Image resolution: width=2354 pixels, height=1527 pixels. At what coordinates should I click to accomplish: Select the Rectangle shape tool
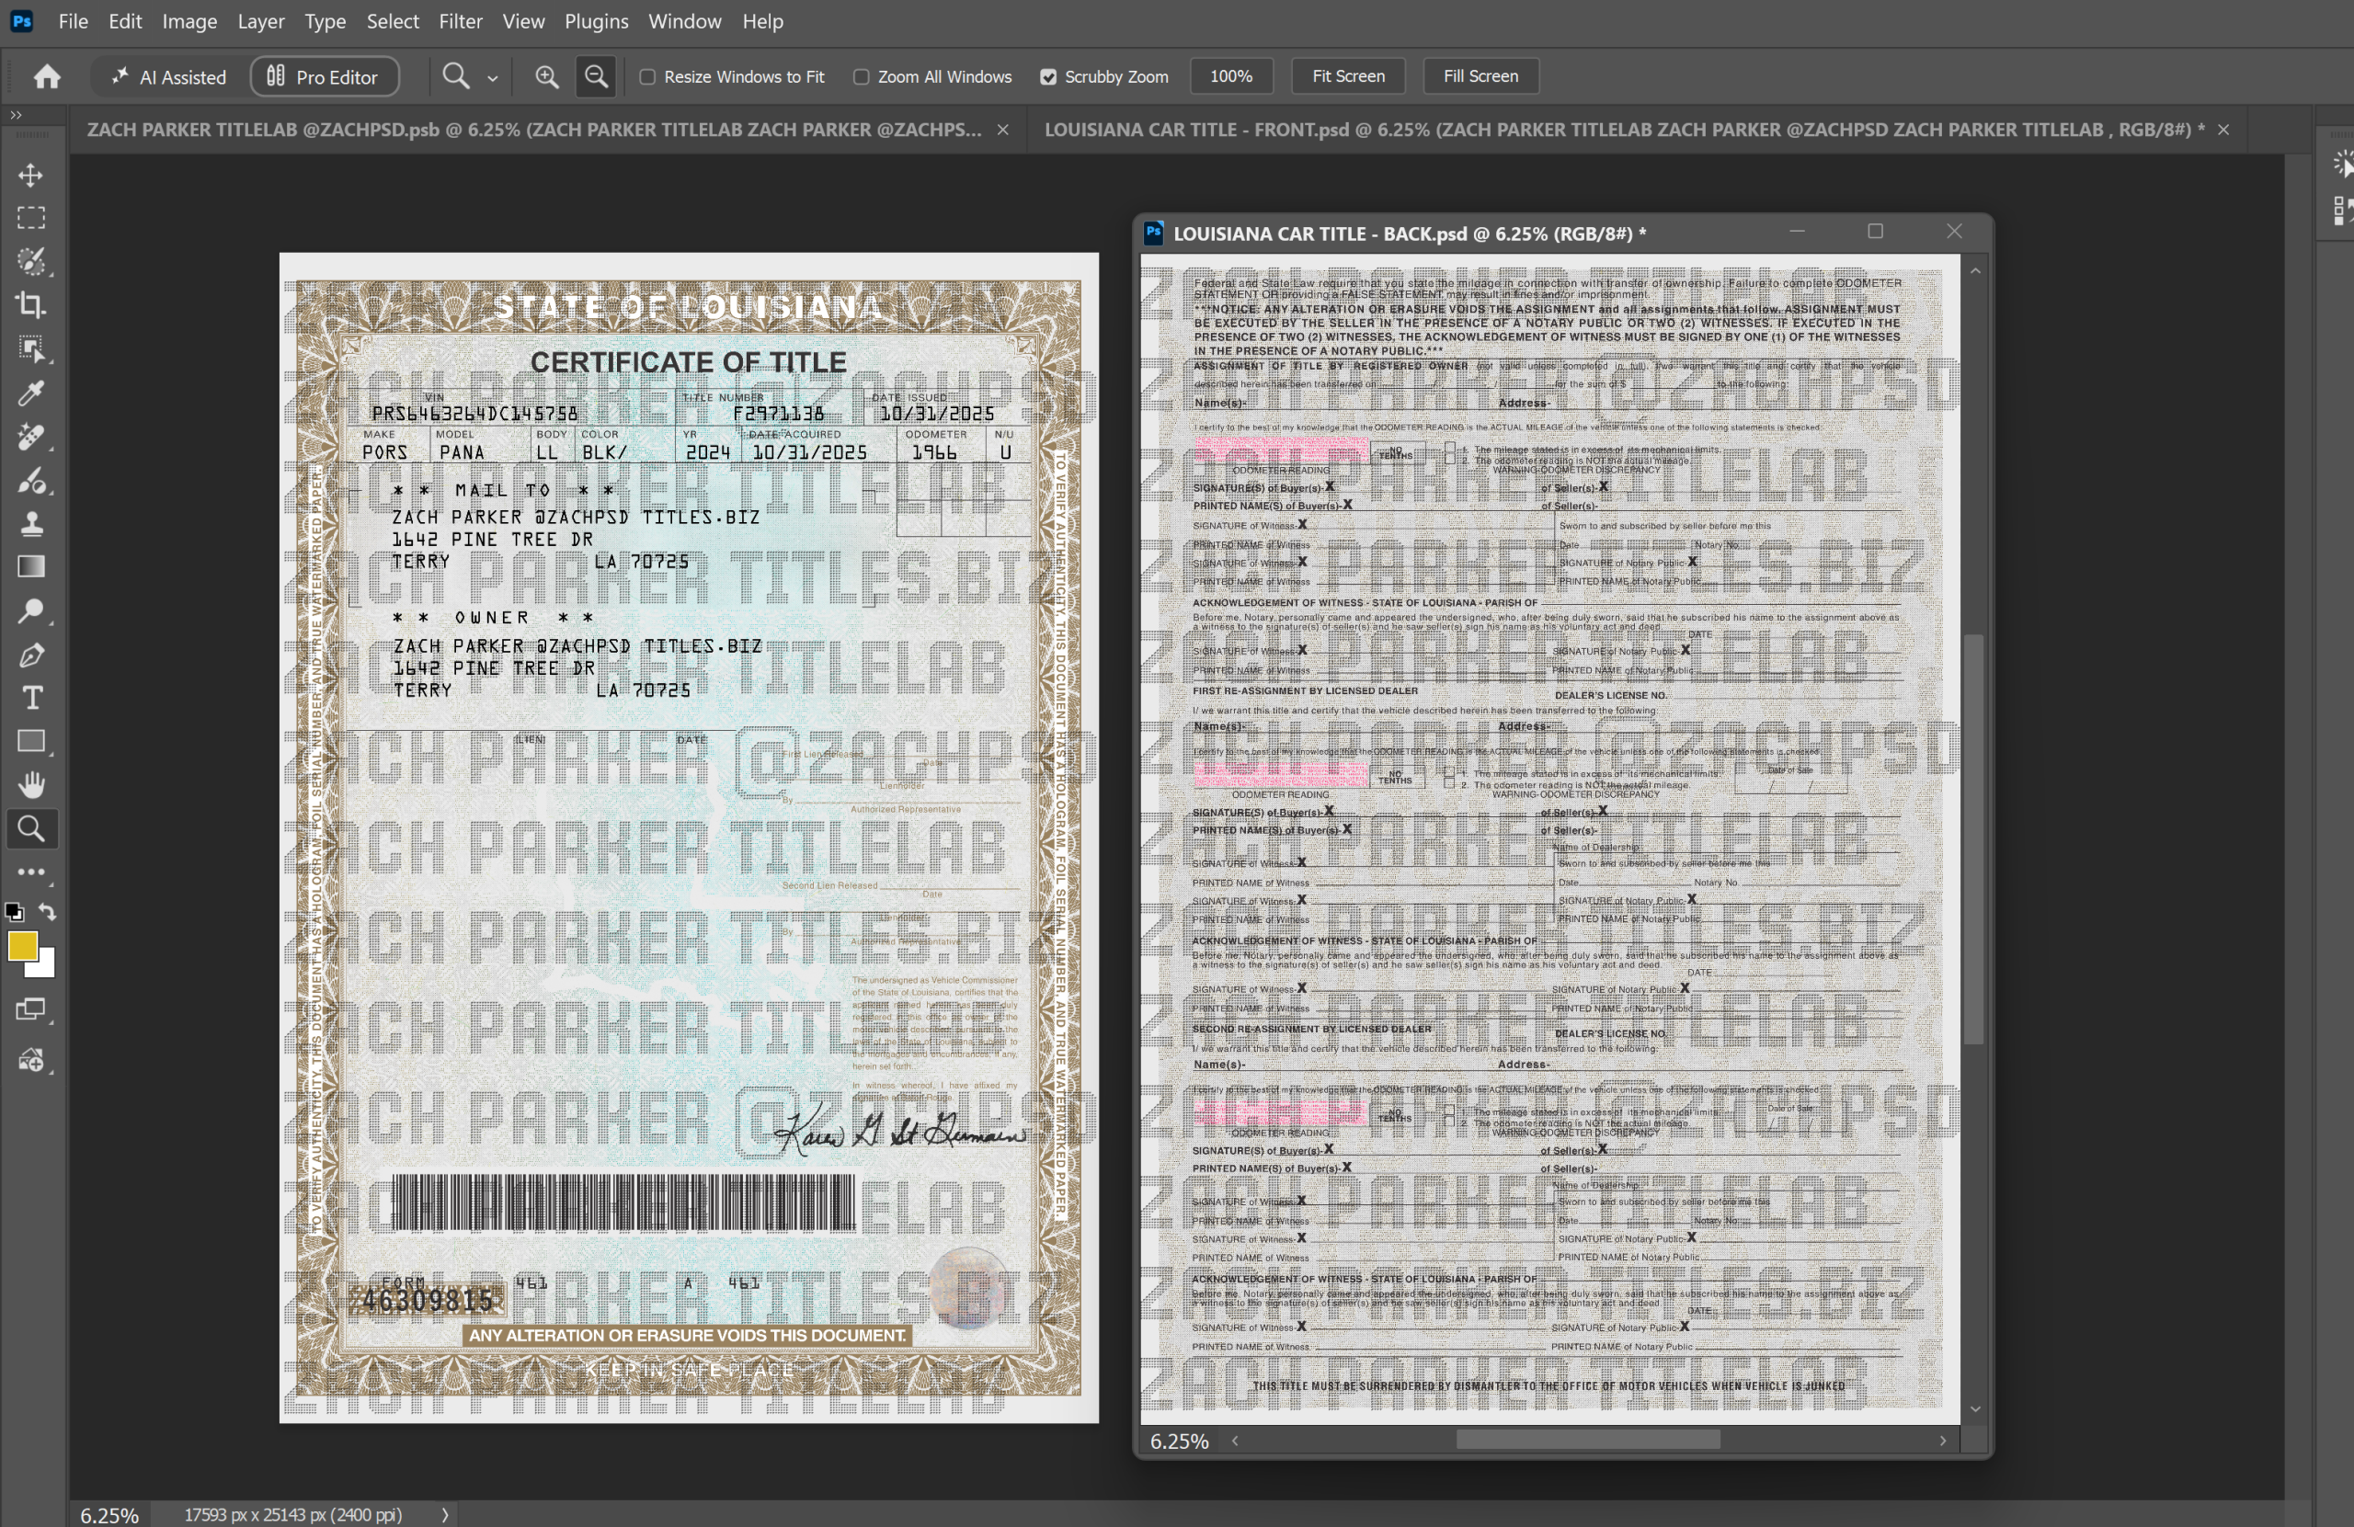pyautogui.click(x=30, y=742)
